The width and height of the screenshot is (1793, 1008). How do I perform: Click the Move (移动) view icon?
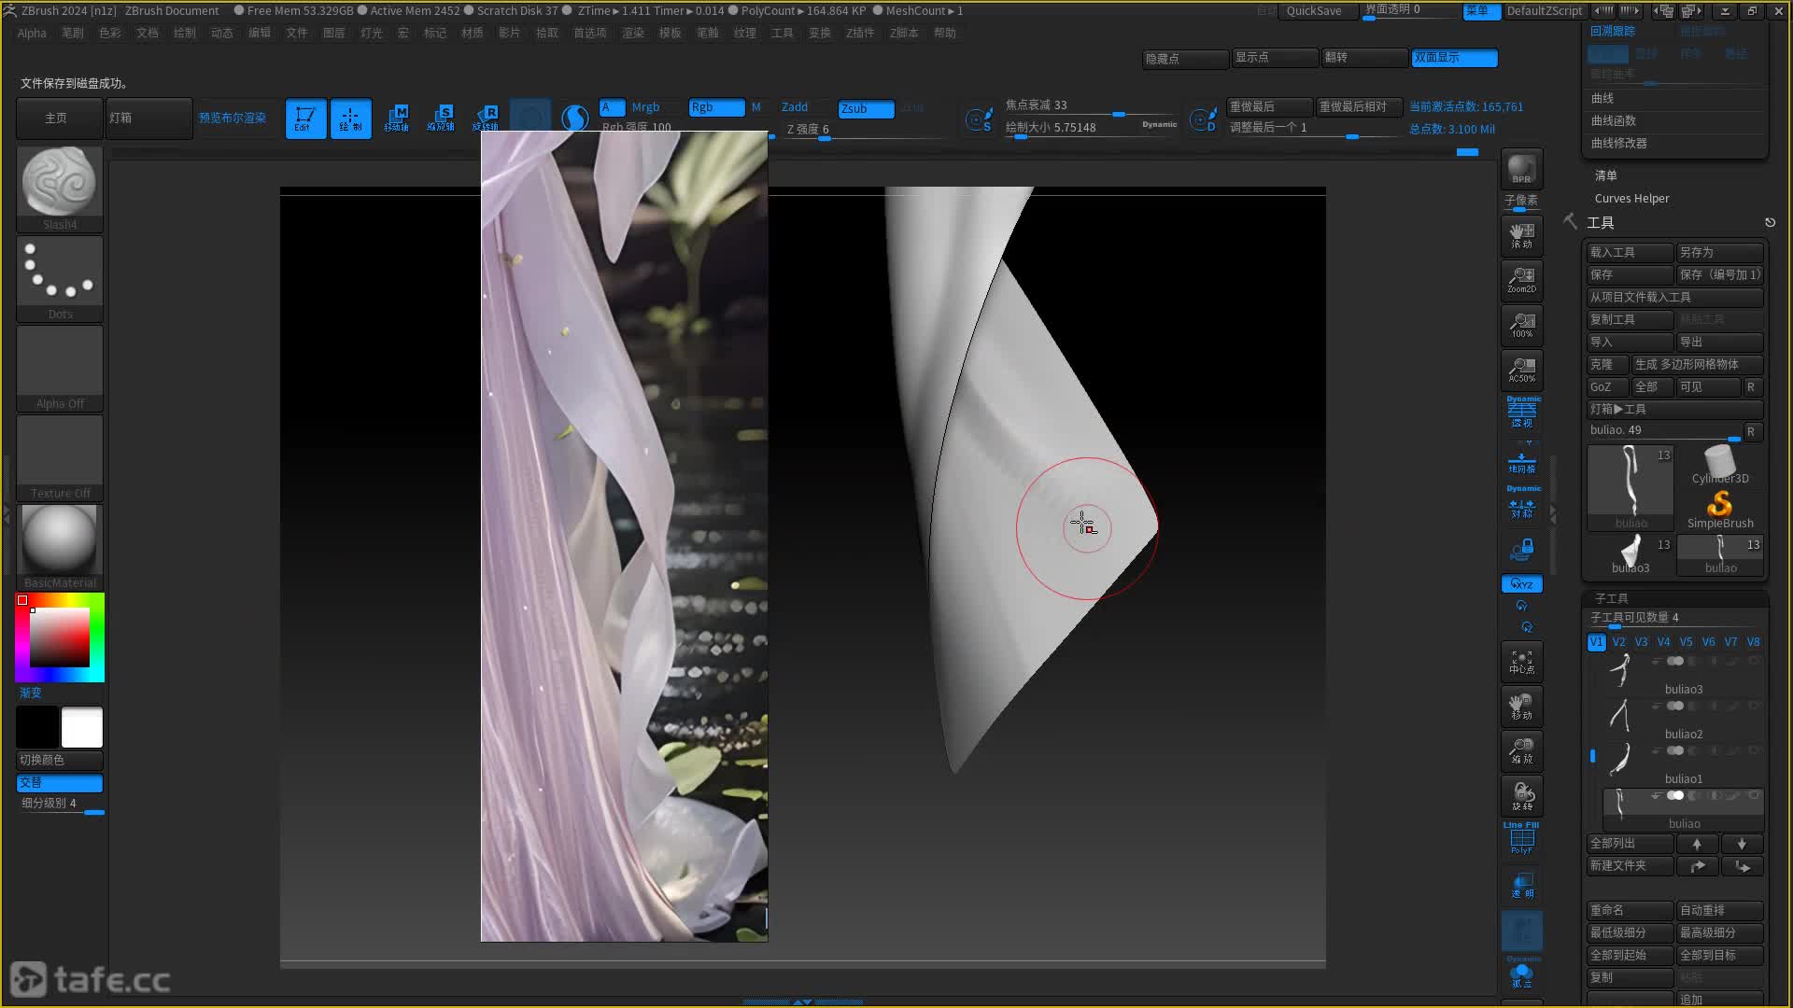1521,707
